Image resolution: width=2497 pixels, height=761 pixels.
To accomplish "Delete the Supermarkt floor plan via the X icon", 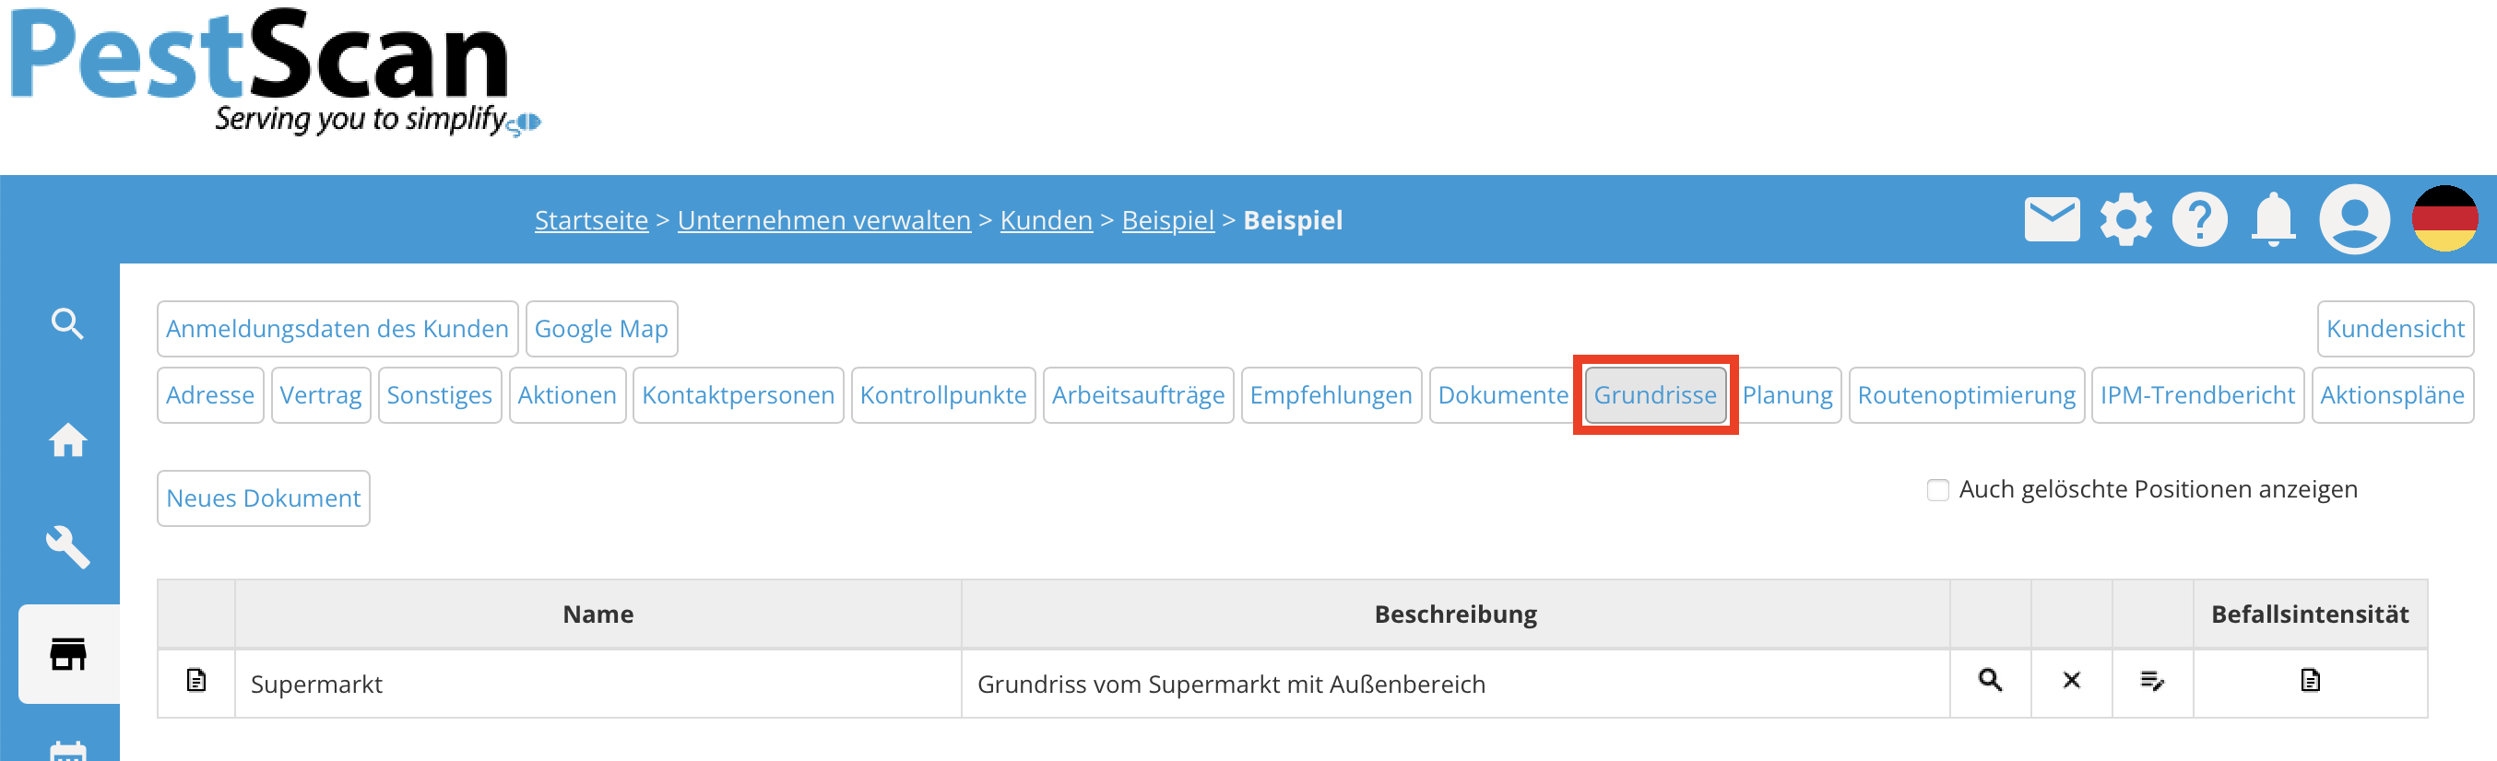I will coord(2072,682).
